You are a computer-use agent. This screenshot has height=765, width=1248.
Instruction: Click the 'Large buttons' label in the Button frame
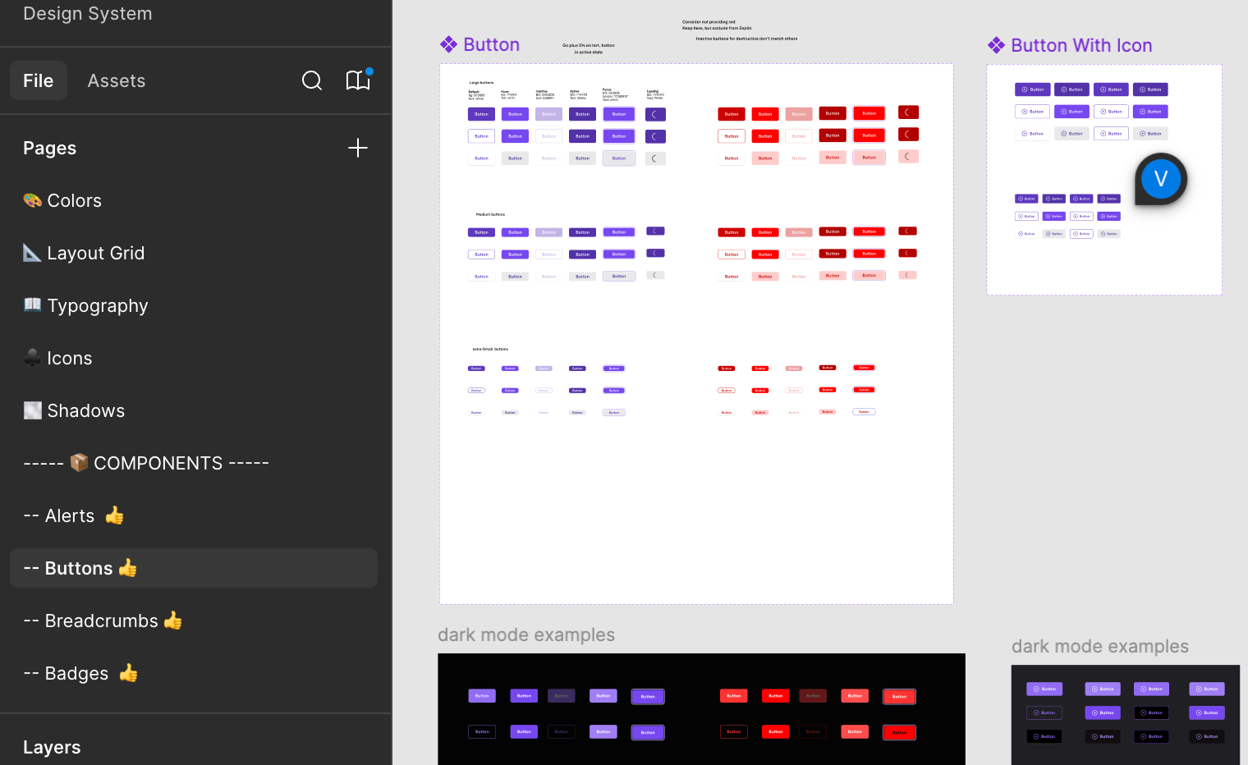pos(482,83)
